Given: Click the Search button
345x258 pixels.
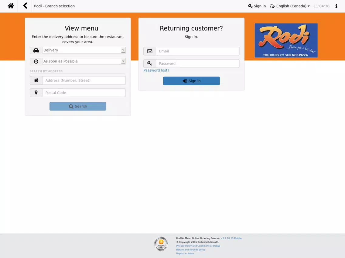Looking at the screenshot, I should [78, 106].
